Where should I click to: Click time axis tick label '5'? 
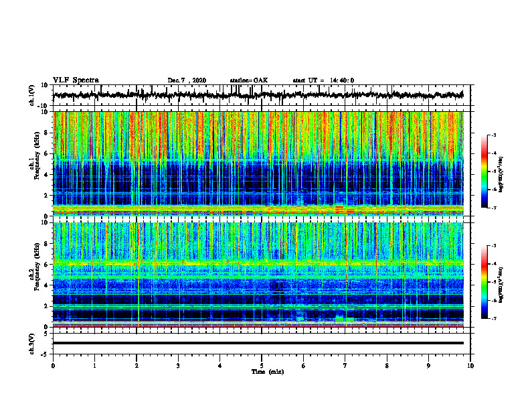262,366
